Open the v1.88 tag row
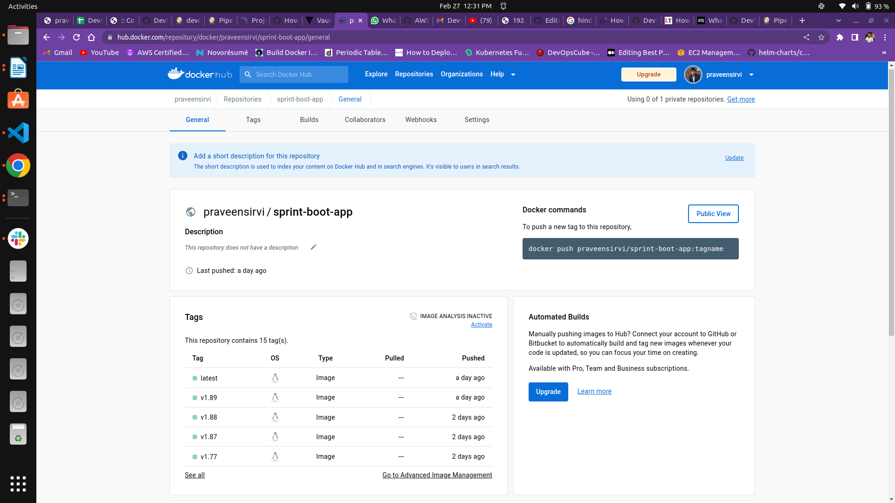This screenshot has width=895, height=503. (x=338, y=417)
